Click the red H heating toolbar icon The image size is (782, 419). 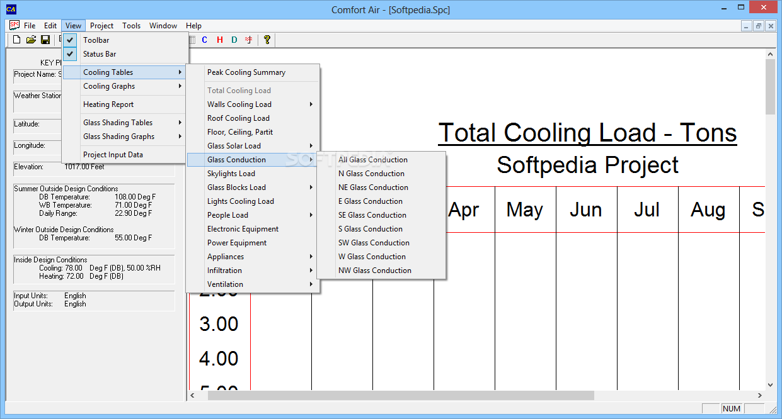[220, 40]
